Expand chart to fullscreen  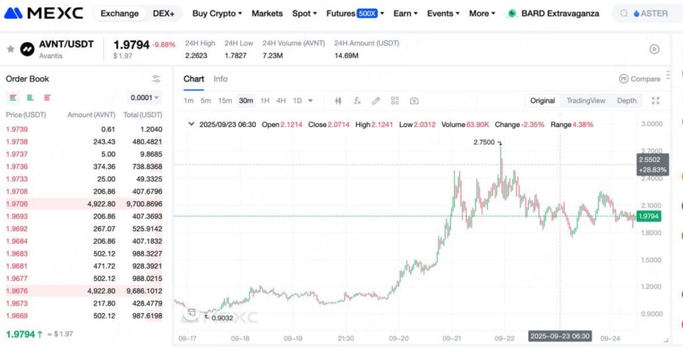coord(656,101)
